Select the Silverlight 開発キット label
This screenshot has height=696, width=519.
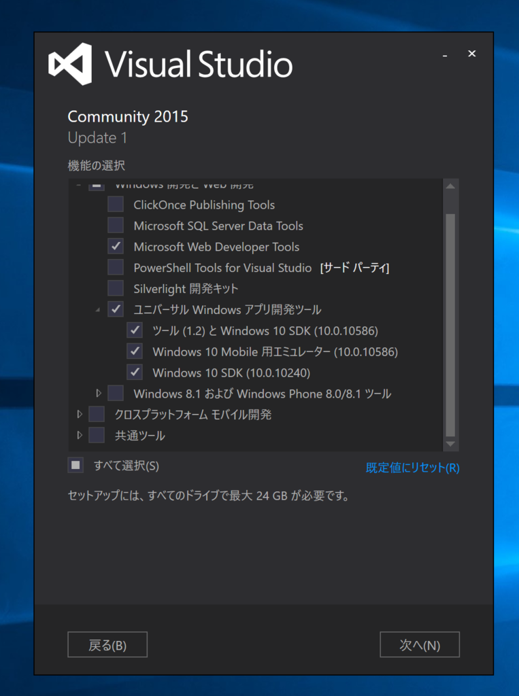186,288
